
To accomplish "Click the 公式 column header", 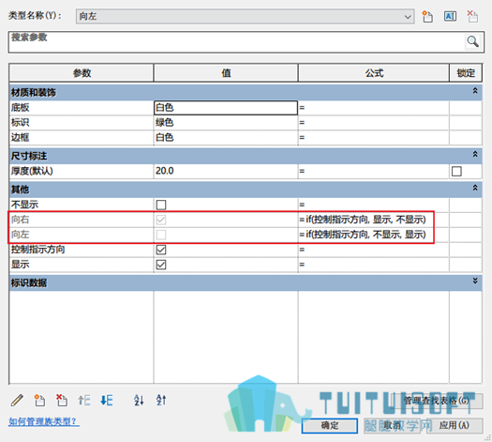I will point(374,73).
